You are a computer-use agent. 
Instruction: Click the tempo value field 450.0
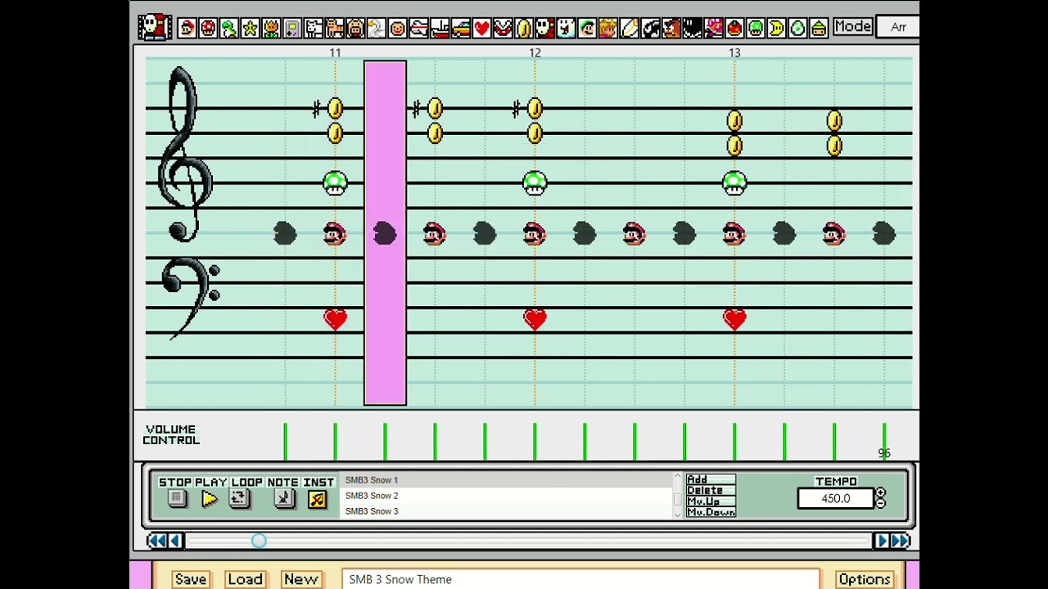pyautogui.click(x=835, y=498)
